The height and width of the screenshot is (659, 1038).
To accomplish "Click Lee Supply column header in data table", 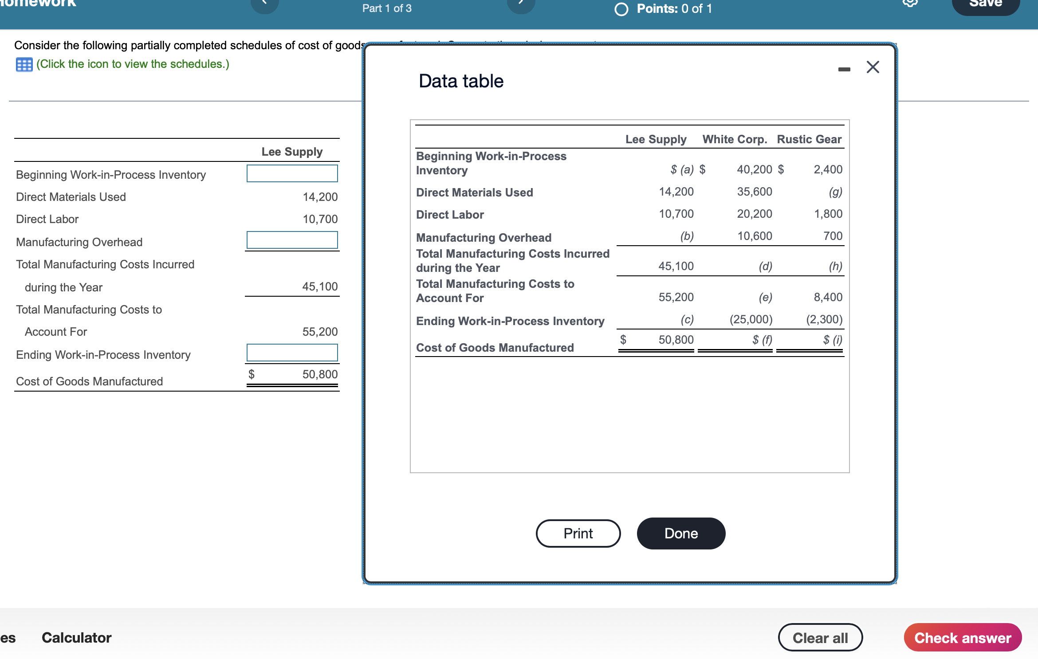I will tap(656, 139).
